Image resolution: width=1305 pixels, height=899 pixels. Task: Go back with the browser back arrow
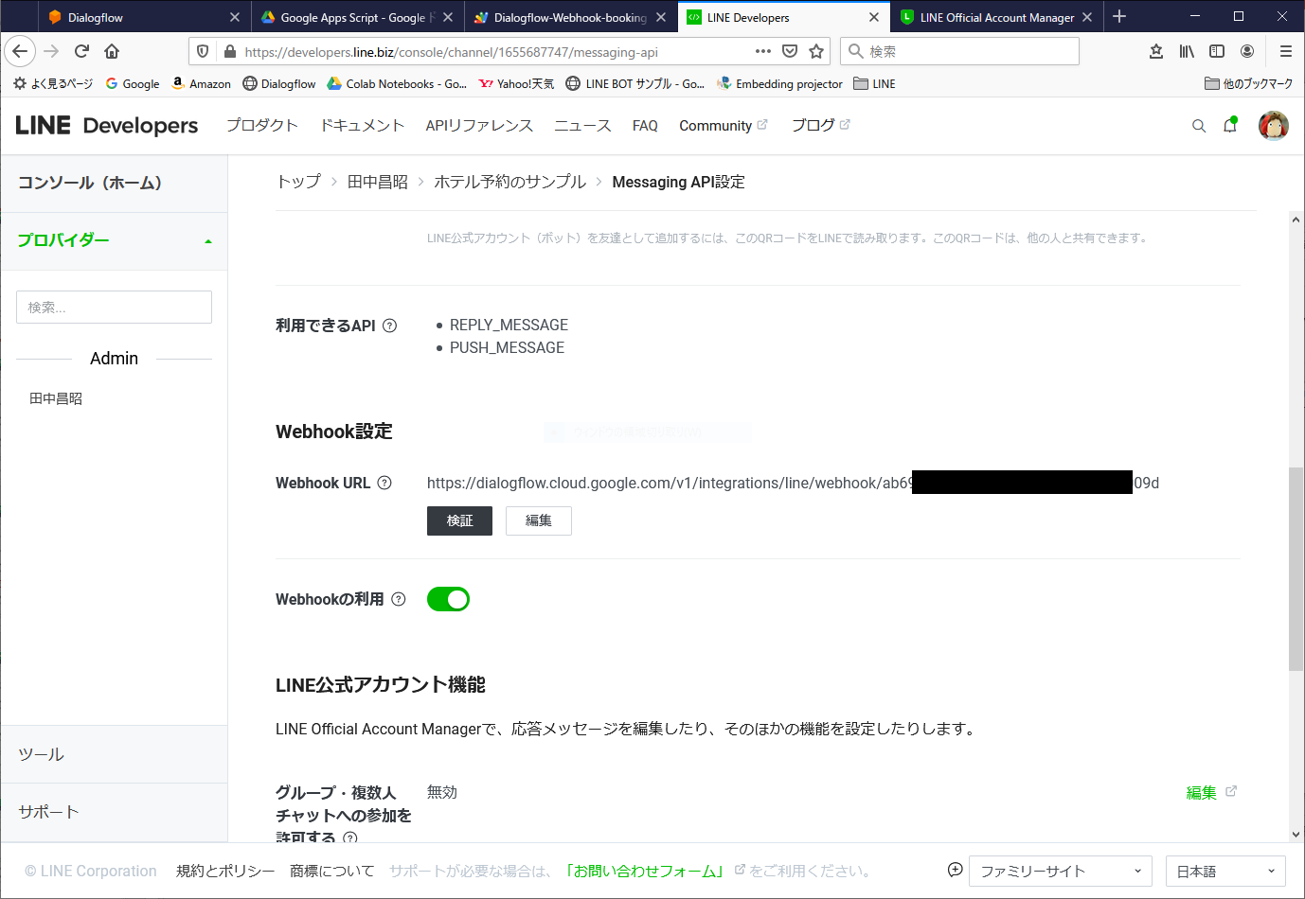(x=21, y=51)
